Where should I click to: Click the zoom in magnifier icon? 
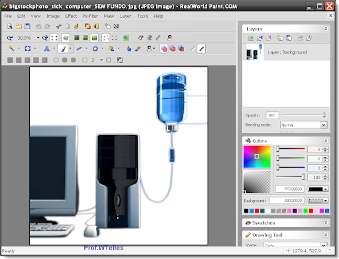tap(45, 38)
